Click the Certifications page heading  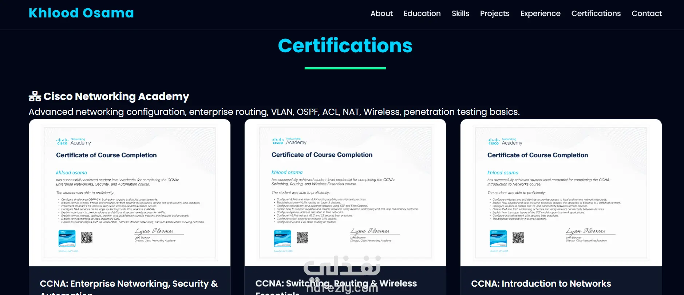[x=345, y=46]
